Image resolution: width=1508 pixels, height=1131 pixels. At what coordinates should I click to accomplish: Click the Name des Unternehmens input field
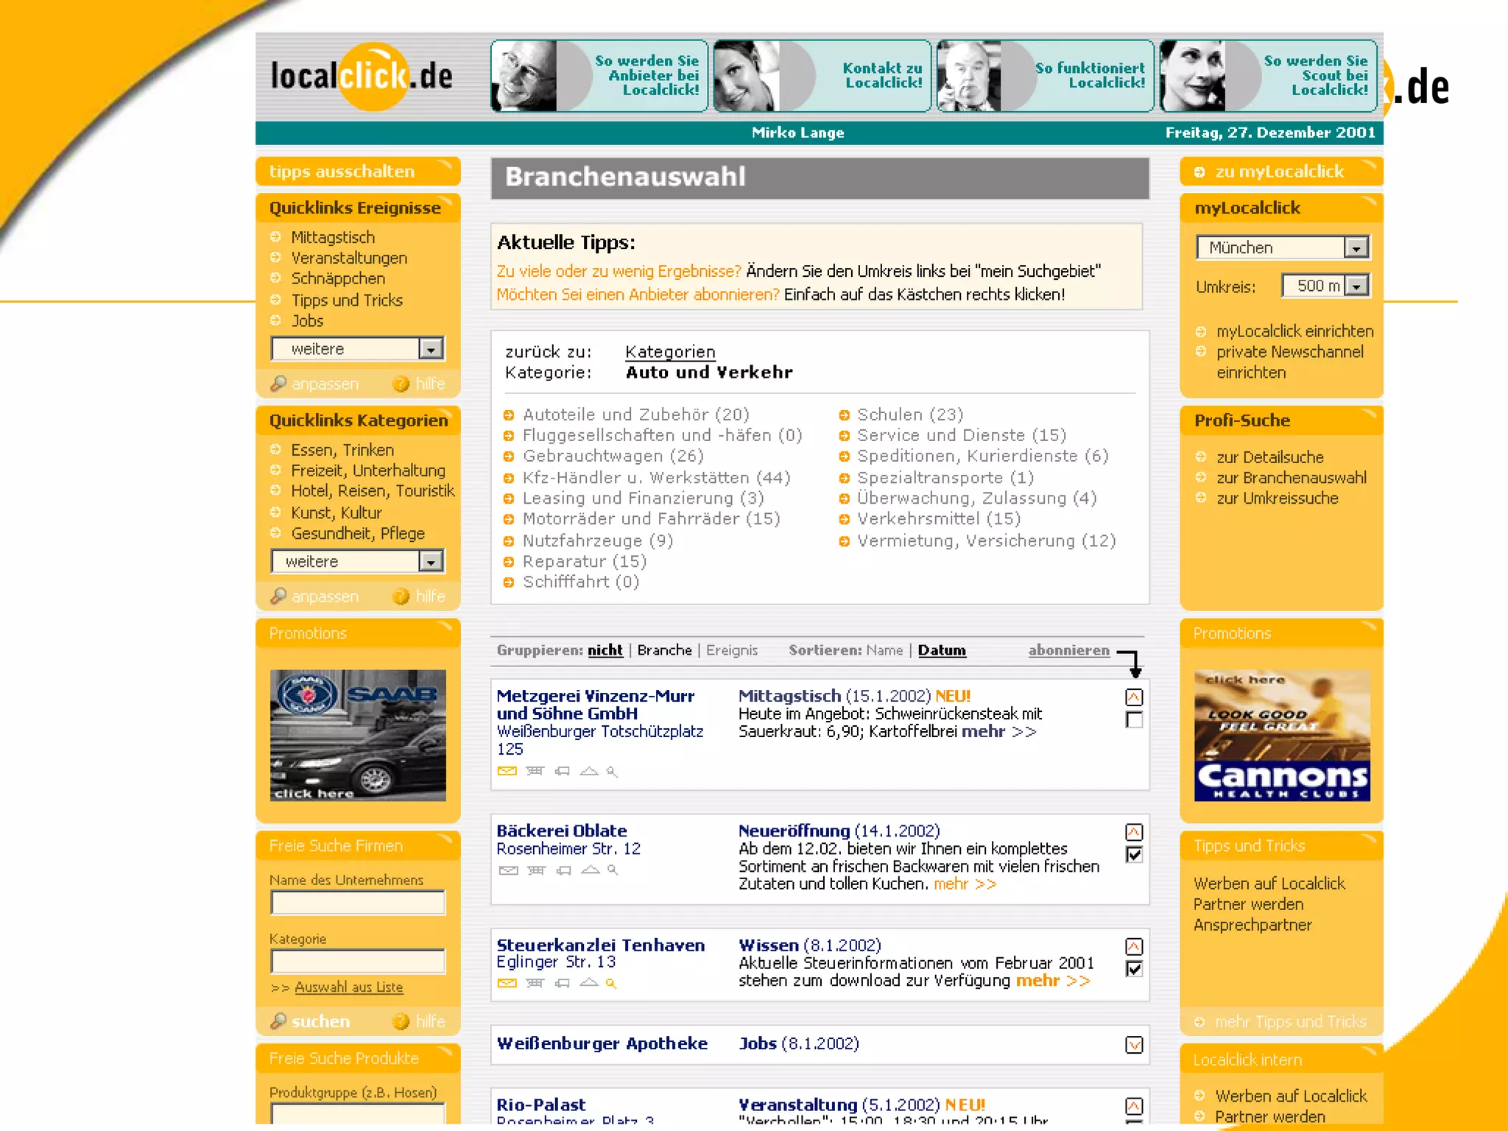pyautogui.click(x=358, y=902)
